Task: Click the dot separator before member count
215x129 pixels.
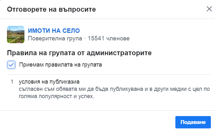Action: click(x=85, y=38)
